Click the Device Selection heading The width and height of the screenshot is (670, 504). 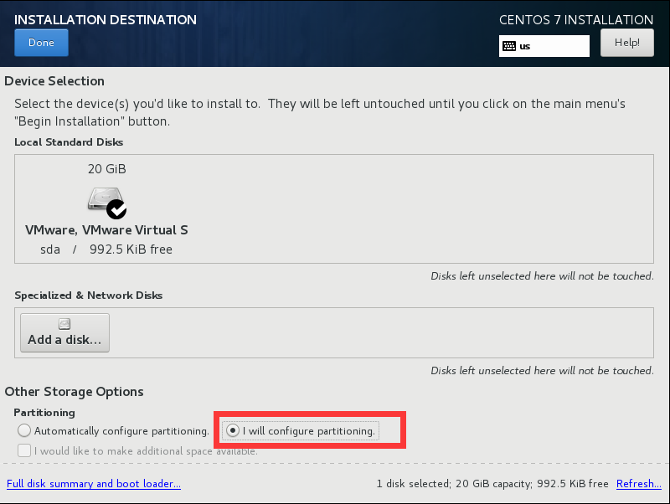pos(54,81)
